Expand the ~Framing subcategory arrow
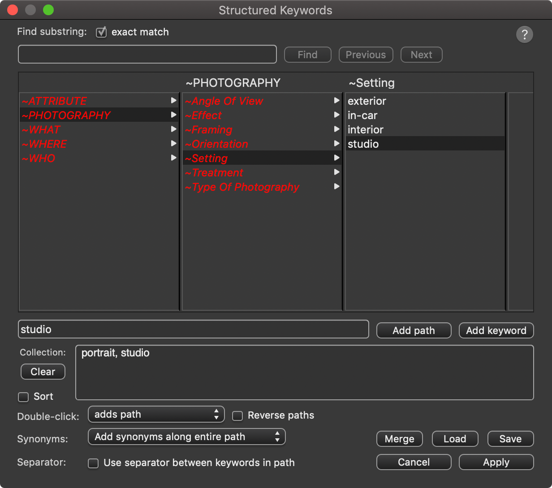552x488 pixels. coord(337,129)
